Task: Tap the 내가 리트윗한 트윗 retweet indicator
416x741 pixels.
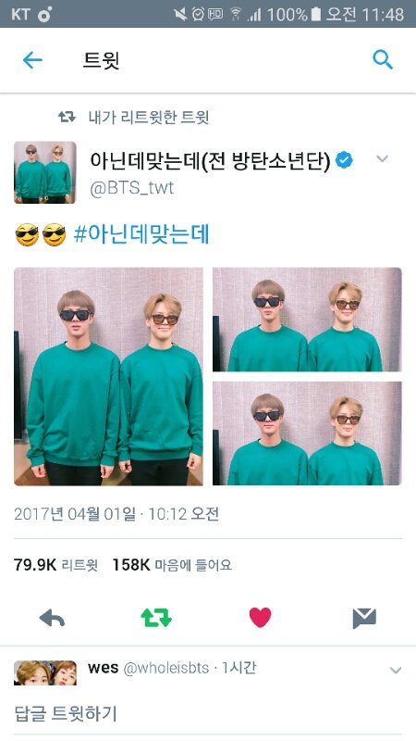Action: tap(133, 118)
